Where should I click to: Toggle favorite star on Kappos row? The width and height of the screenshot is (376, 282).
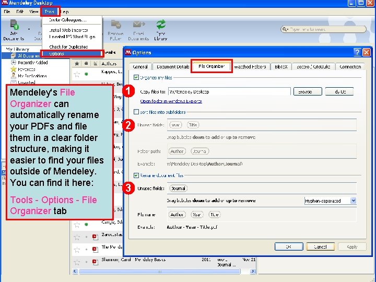[77, 74]
